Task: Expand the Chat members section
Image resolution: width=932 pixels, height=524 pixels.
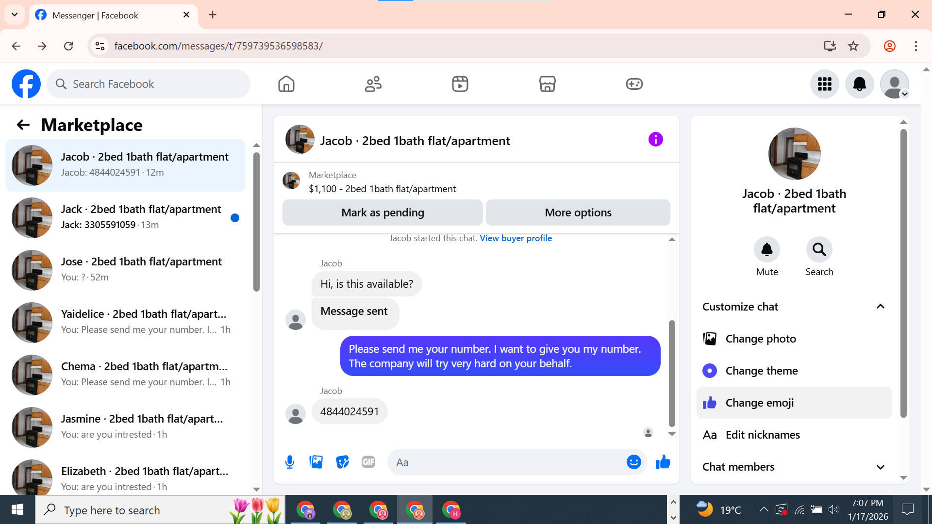Action: [x=880, y=467]
